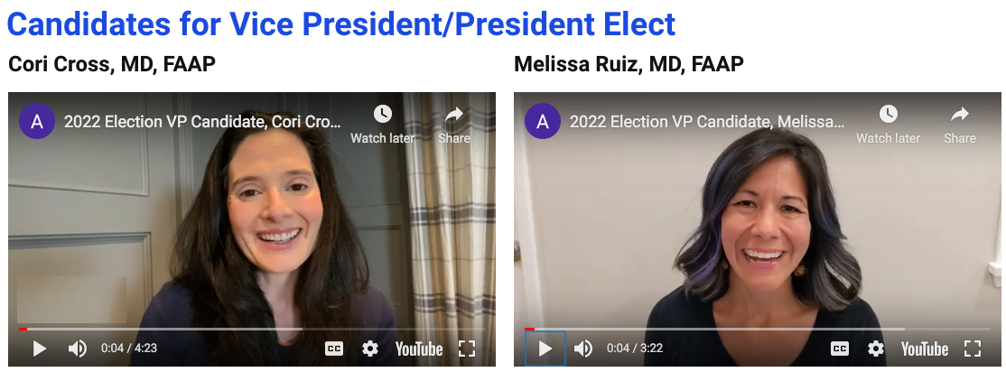This screenshot has height=372, width=1006.
Task: Click Watch later clock on Melissa Ruiz video
Action: 889,124
